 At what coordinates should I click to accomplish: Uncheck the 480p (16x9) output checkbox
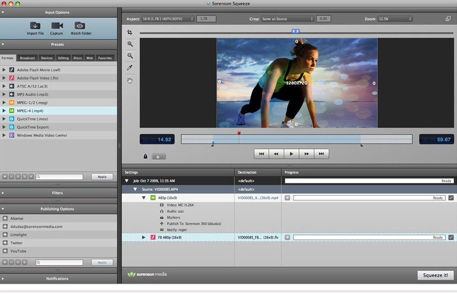click(451, 198)
